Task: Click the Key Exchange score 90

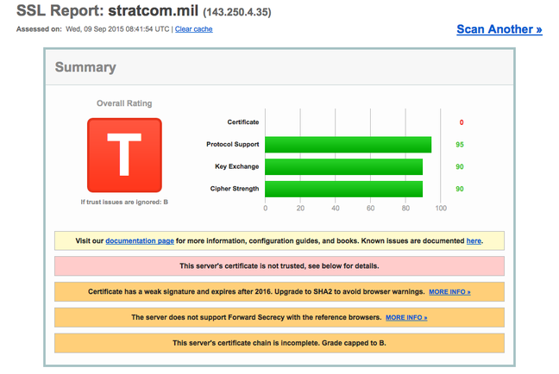Action: pos(460,166)
